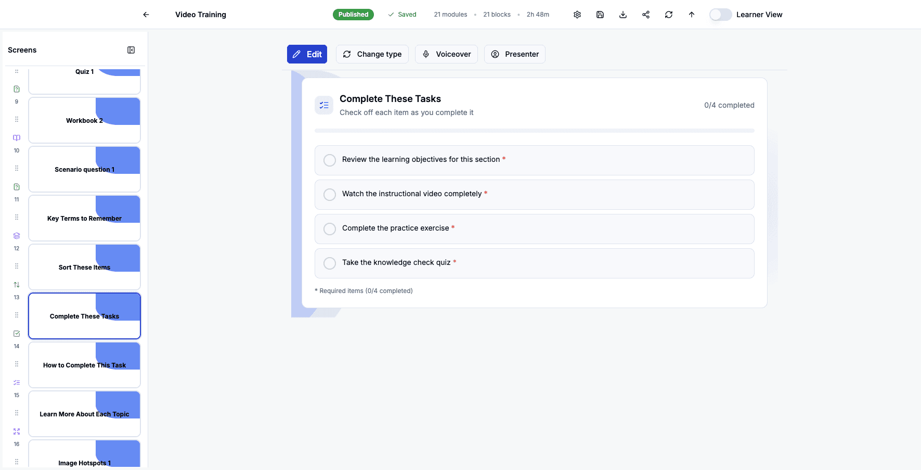Select the Workbook 2 screen thumbnail
Image resolution: width=921 pixels, height=470 pixels.
(x=84, y=120)
